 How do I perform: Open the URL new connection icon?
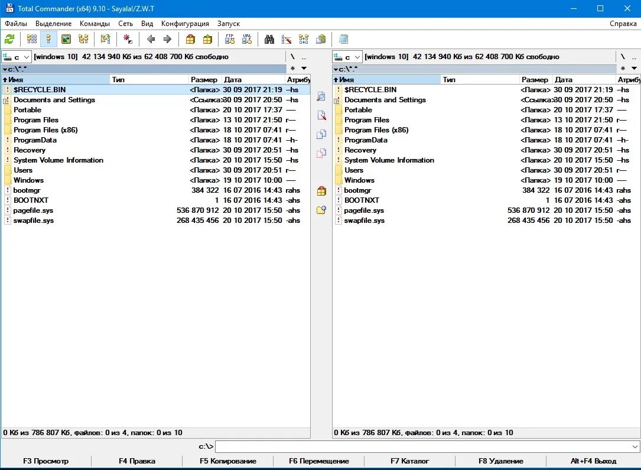pyautogui.click(x=247, y=39)
